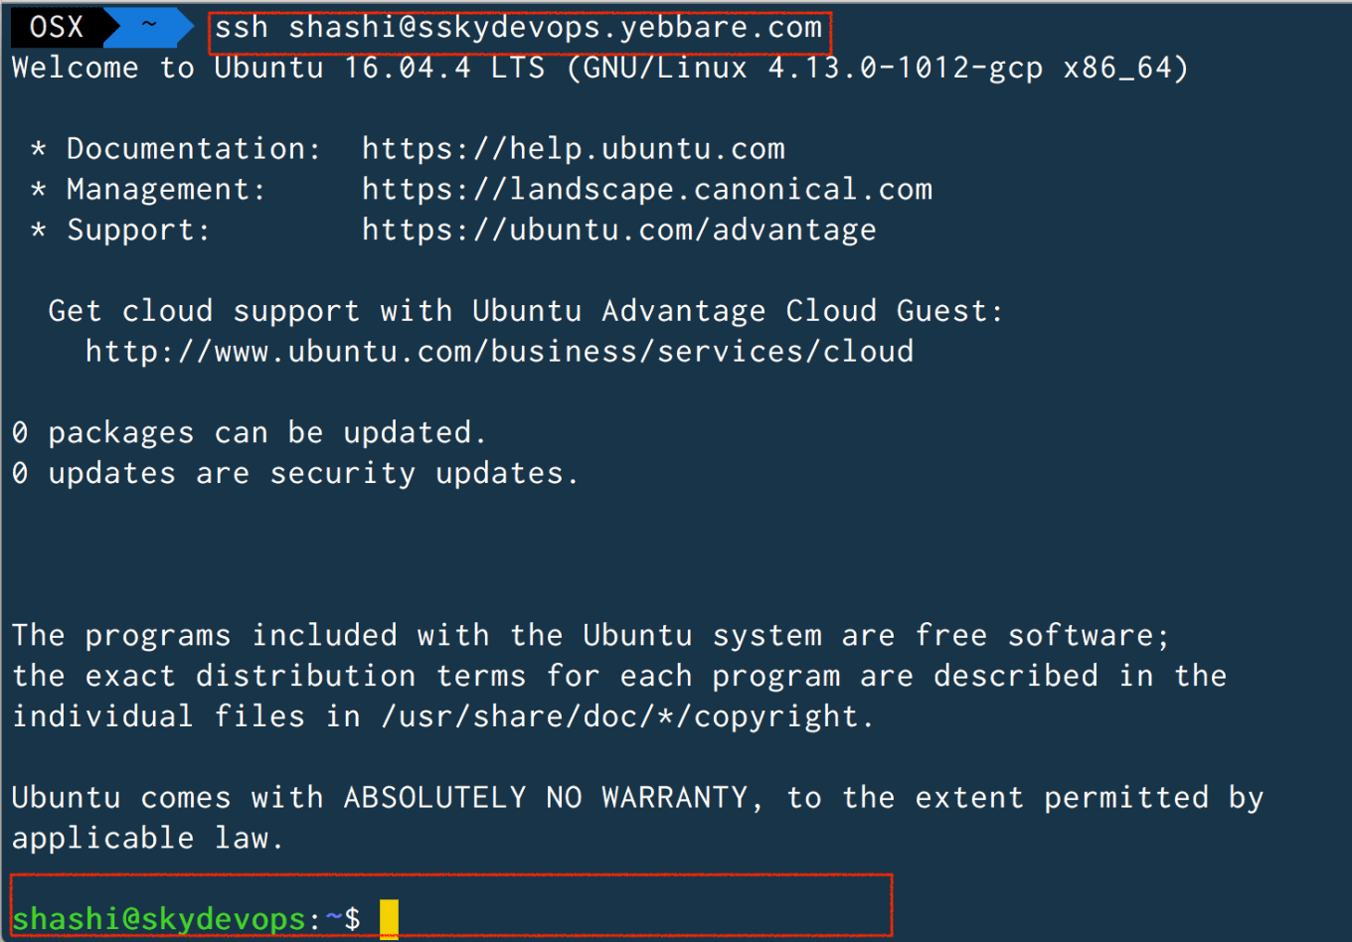1352x942 pixels.
Task: Click the ssh shashi@sskydevops.yebbare.com command
Action: click(x=519, y=28)
